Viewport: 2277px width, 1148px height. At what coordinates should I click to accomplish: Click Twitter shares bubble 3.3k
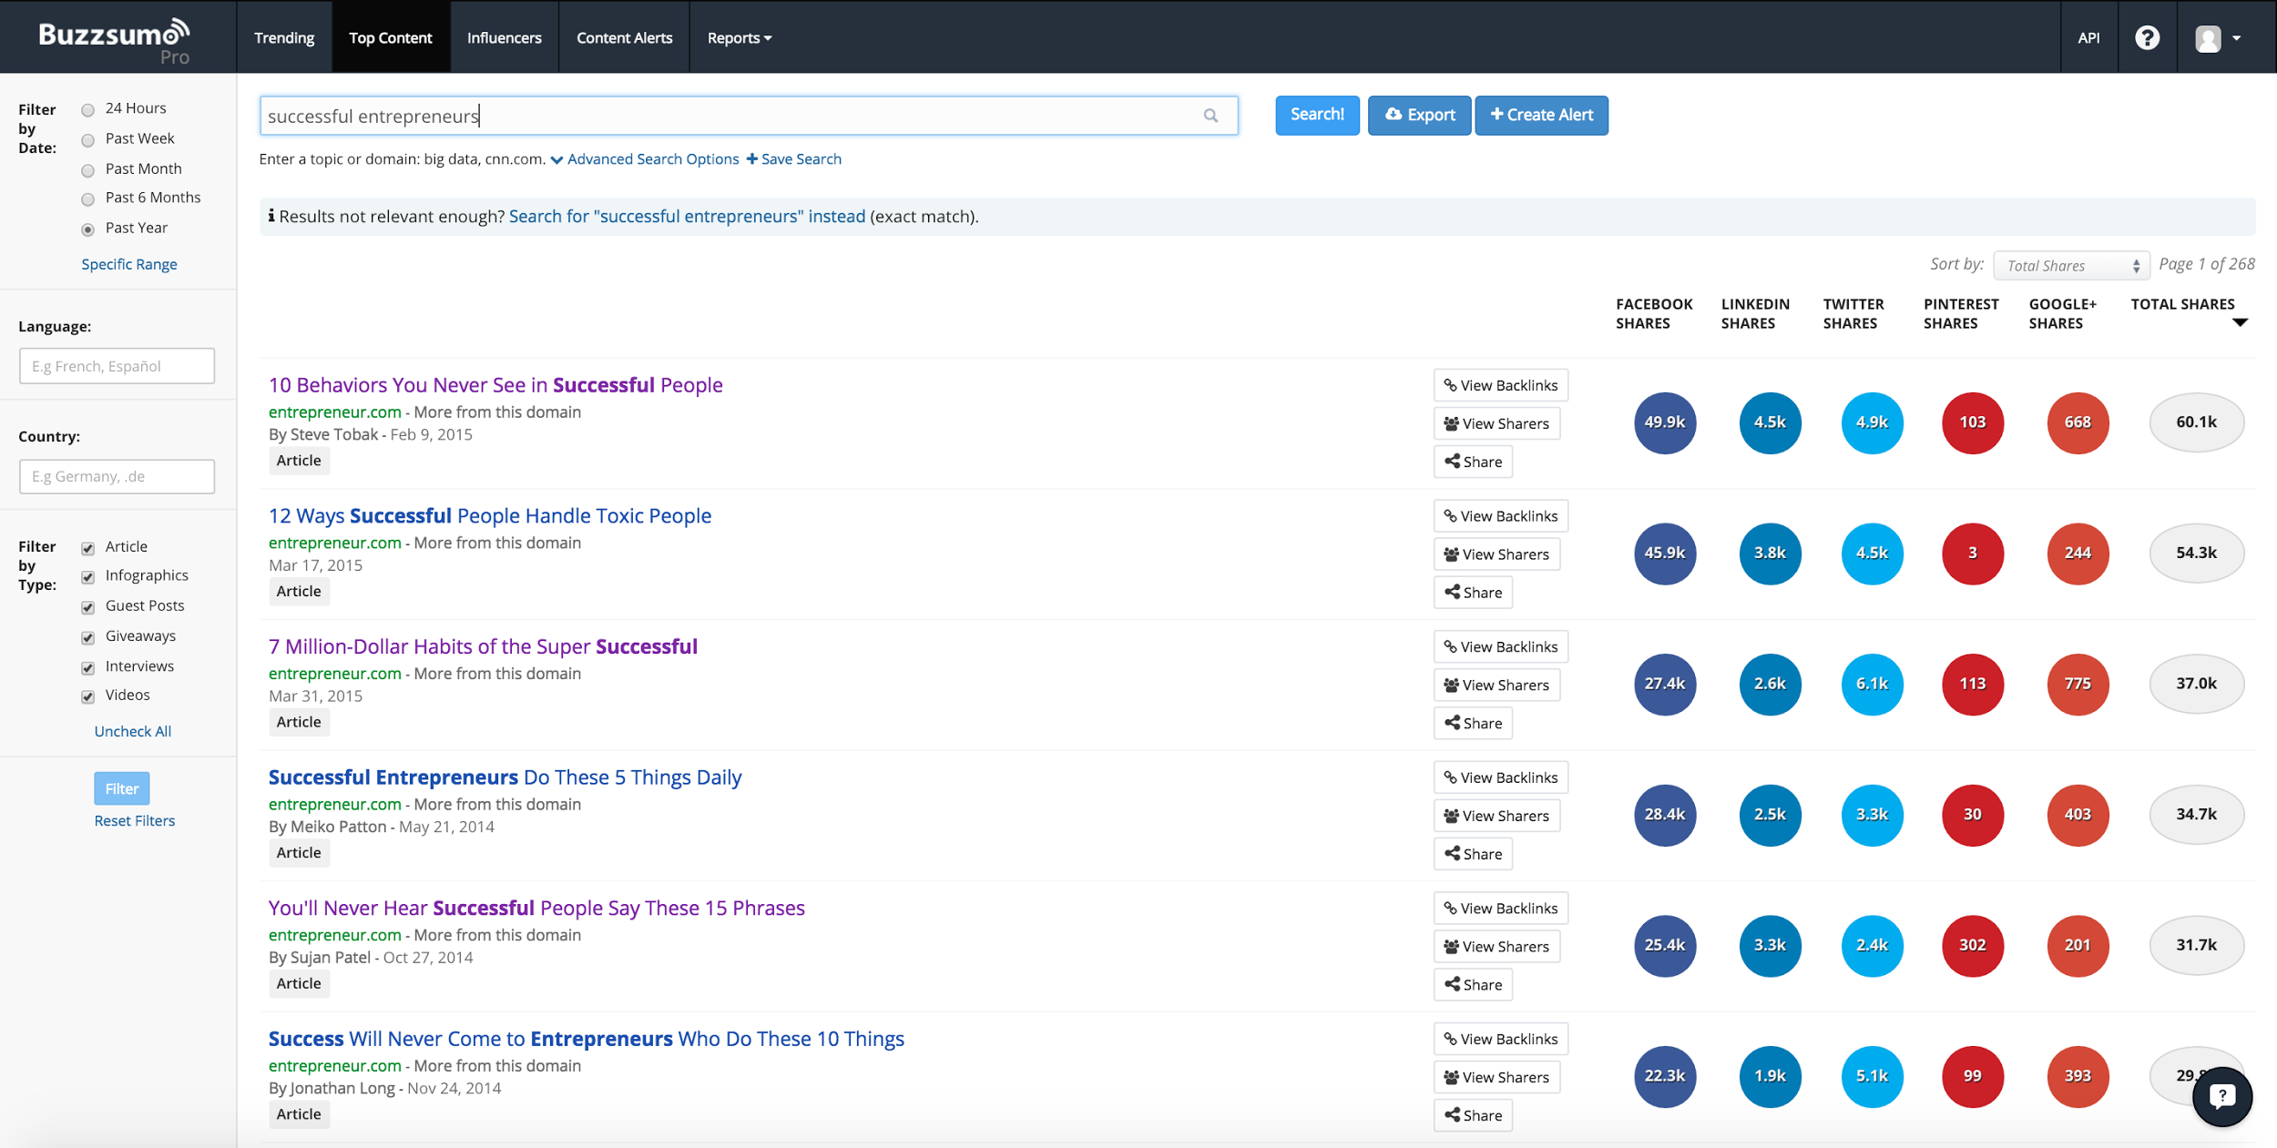(x=1872, y=815)
